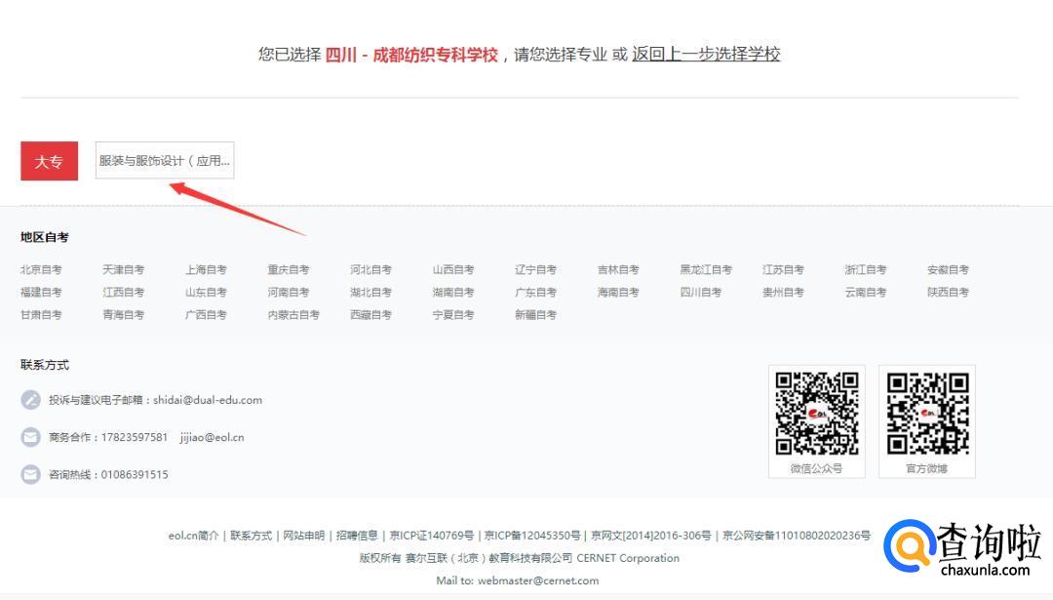
Task: Open 福建自考 link
Action: [41, 293]
